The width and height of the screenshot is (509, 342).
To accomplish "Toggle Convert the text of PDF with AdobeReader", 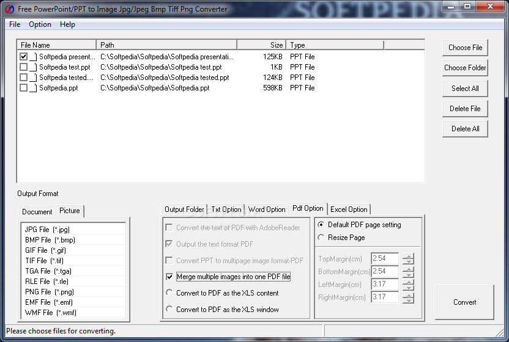I will coord(169,228).
